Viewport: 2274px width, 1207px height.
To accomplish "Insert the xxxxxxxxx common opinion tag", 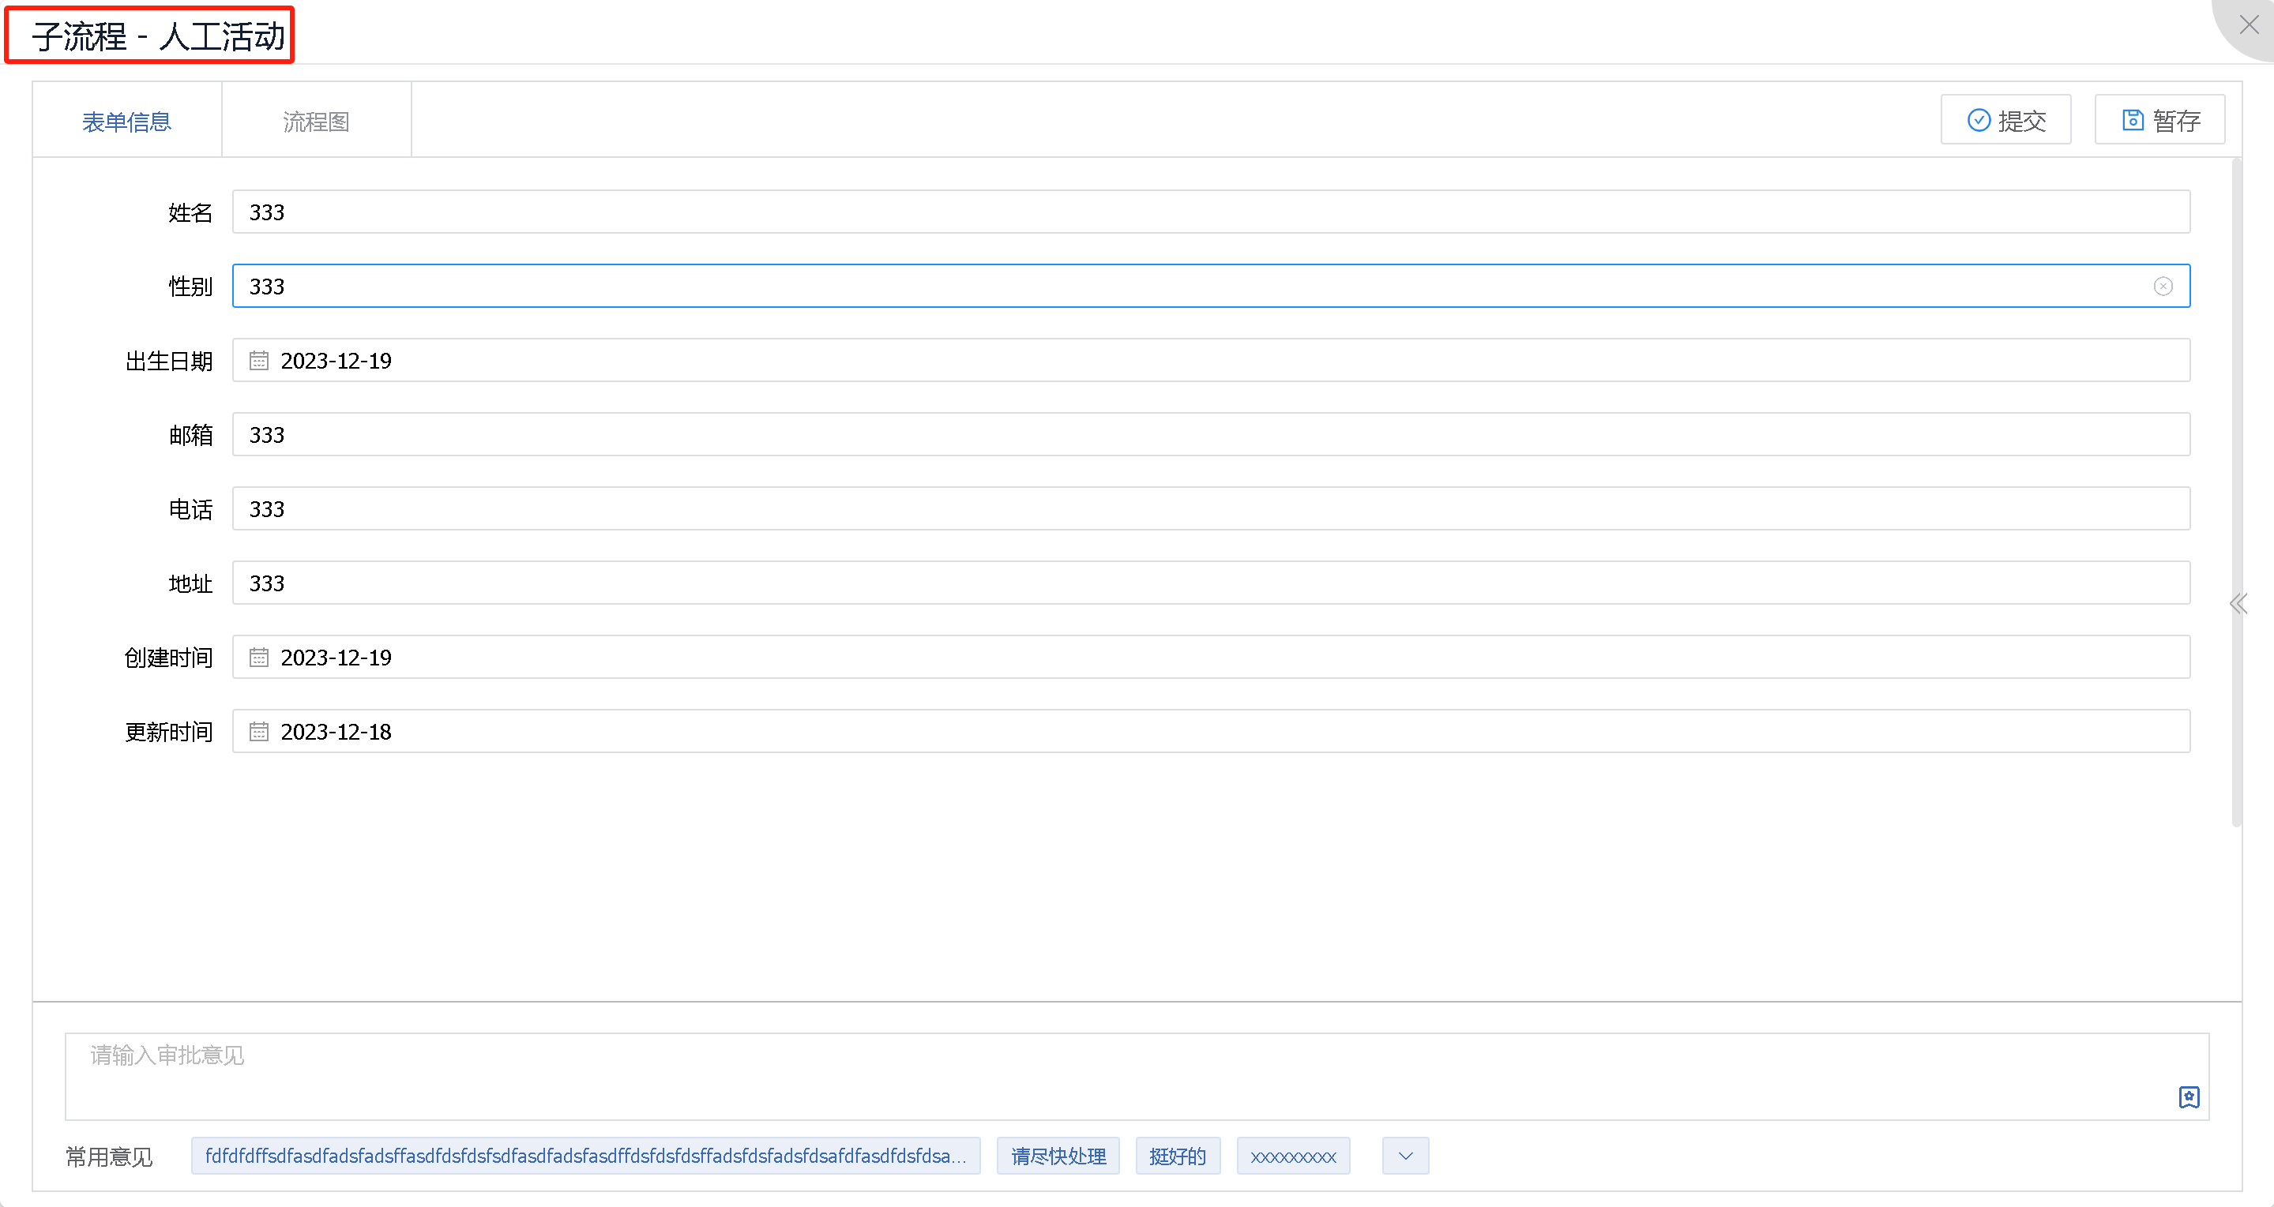I will click(x=1292, y=1156).
